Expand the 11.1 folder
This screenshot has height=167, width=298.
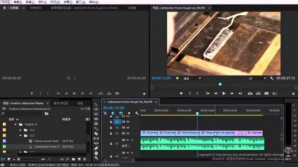[x=20, y=130]
